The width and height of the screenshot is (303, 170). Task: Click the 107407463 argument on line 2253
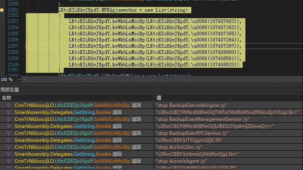(x=221, y=21)
